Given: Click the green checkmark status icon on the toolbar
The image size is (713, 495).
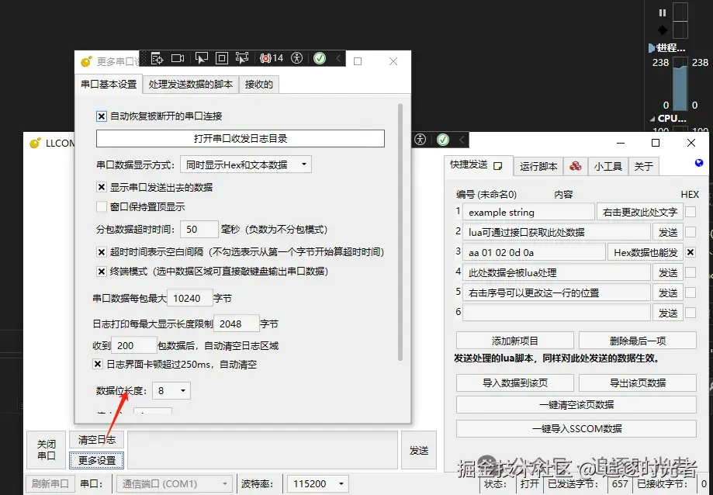Looking at the screenshot, I should click(x=318, y=58).
